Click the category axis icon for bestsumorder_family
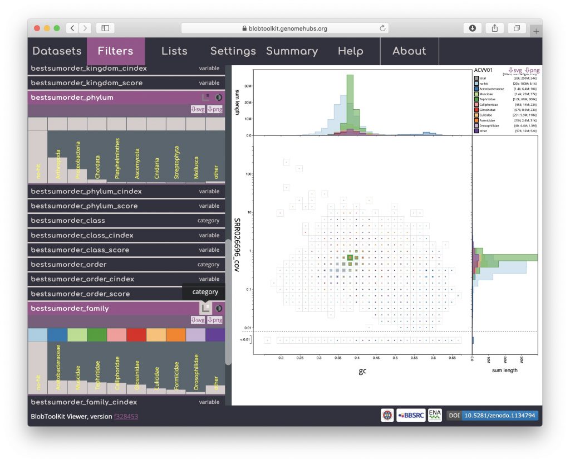 point(206,308)
